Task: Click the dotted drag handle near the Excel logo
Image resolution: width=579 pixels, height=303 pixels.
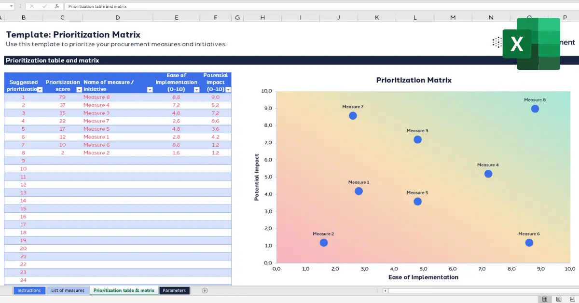Action: pos(496,42)
